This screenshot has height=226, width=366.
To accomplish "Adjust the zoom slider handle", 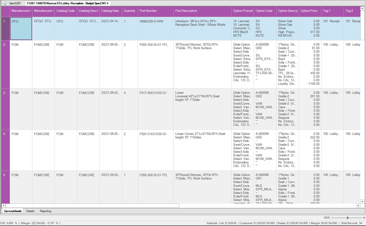I will point(348,218).
